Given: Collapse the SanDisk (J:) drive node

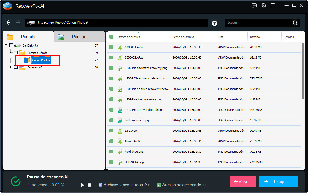Looking at the screenshot, I should pyautogui.click(x=6, y=45).
